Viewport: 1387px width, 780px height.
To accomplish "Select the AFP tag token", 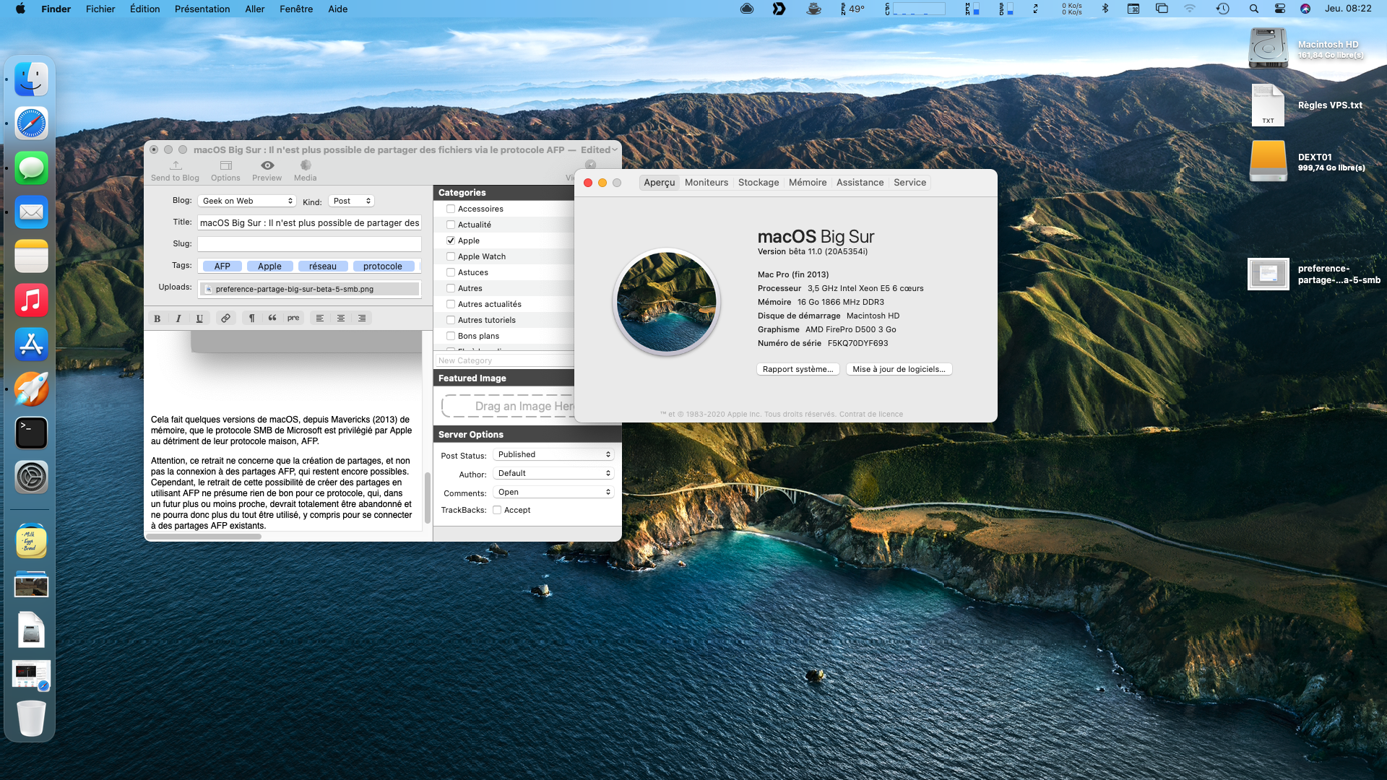I will (222, 266).
